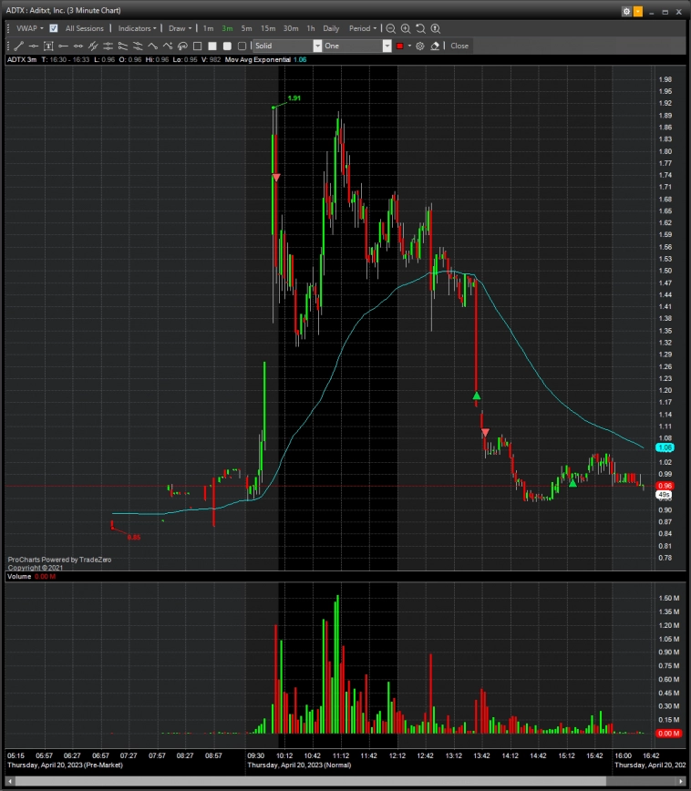Reset the chart zoom
The image size is (691, 791).
(x=420, y=29)
